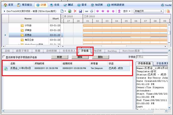The image size is (173, 115).
Task: Sort by 结束时间 column header
Action: pyautogui.click(x=75, y=64)
